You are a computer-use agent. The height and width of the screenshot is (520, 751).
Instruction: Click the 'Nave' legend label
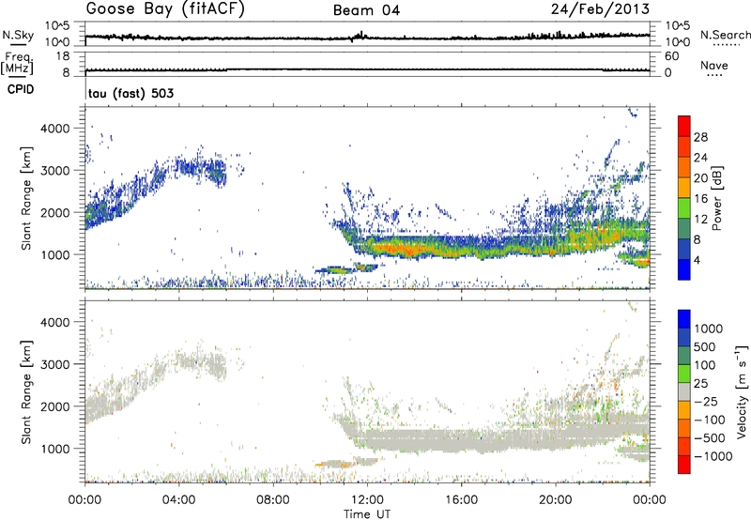714,65
